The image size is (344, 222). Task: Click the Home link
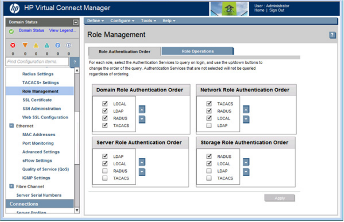[259, 10]
